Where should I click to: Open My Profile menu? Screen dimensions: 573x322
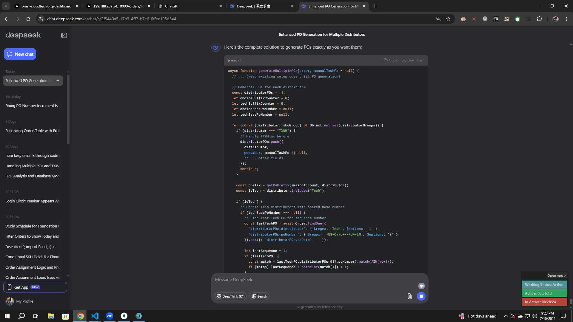point(19,301)
